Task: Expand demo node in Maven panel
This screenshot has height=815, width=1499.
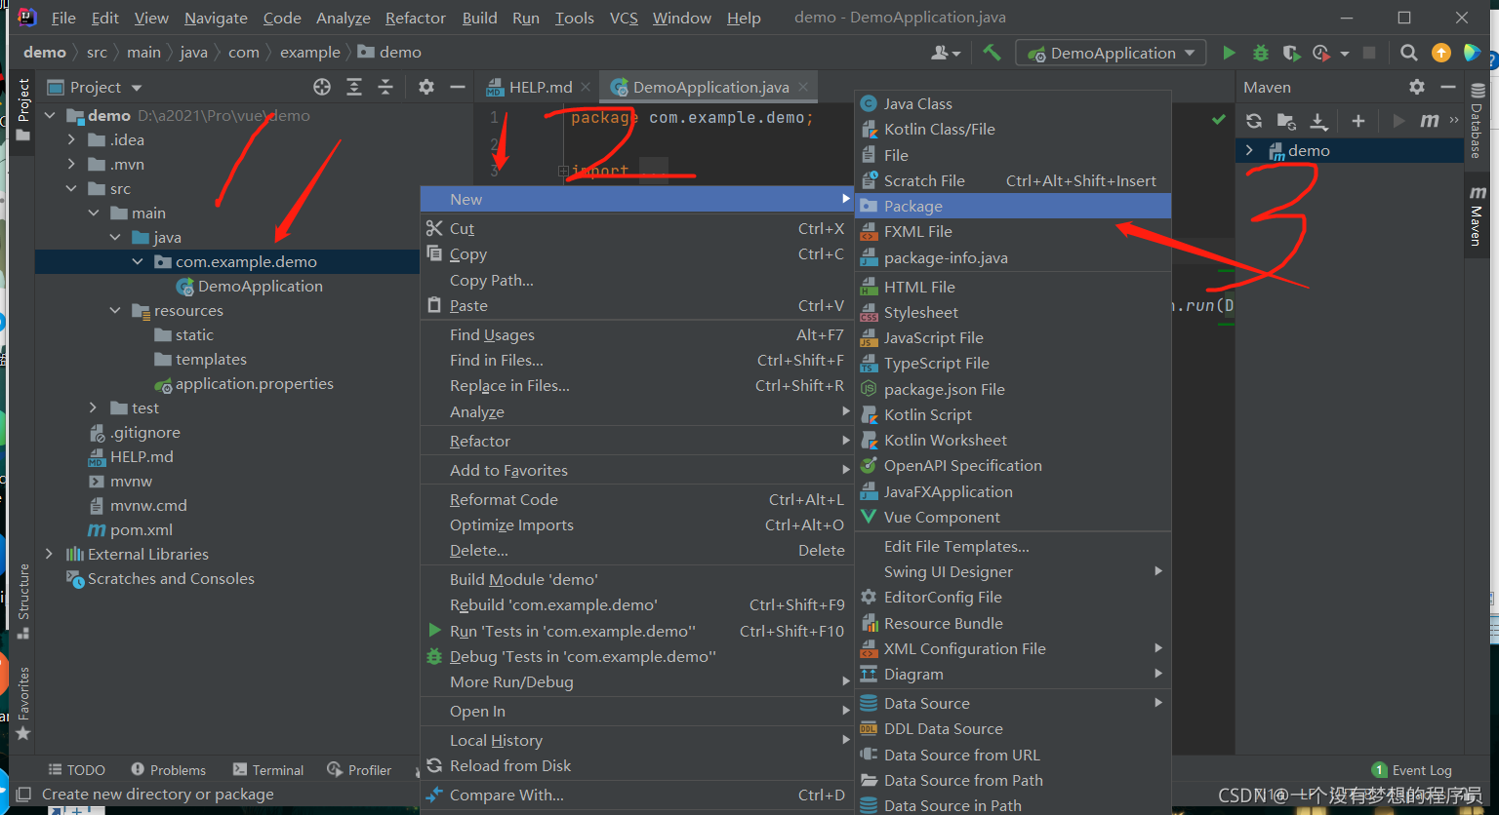Action: pos(1249,150)
